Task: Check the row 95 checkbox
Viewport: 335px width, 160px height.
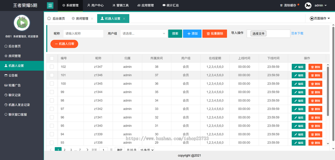Action: coord(52,126)
